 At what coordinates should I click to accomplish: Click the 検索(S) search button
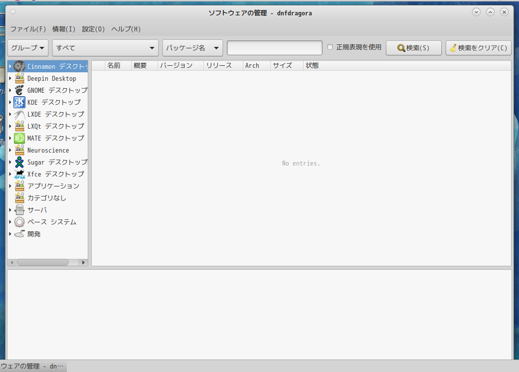coord(413,48)
